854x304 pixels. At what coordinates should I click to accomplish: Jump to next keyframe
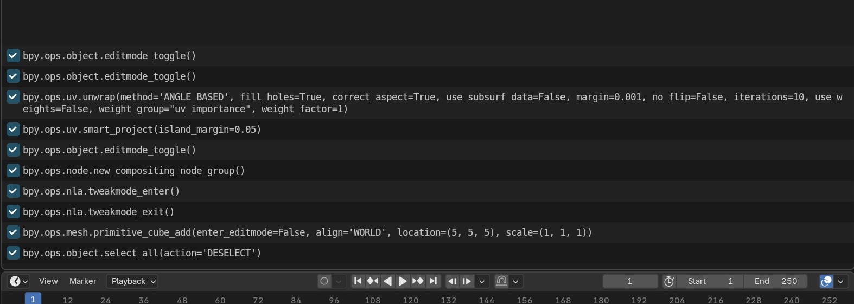tap(418, 281)
